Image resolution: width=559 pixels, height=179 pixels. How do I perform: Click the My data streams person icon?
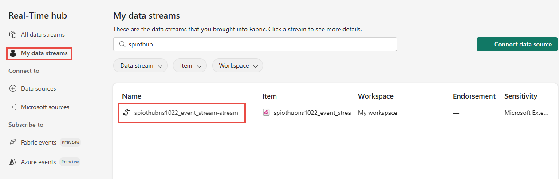tap(13, 53)
